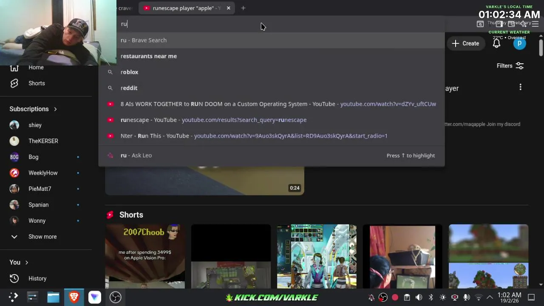Screen dimensions: 544x306
Task: Open the taskbar system settings mixer icon
Action: click(x=33, y=297)
